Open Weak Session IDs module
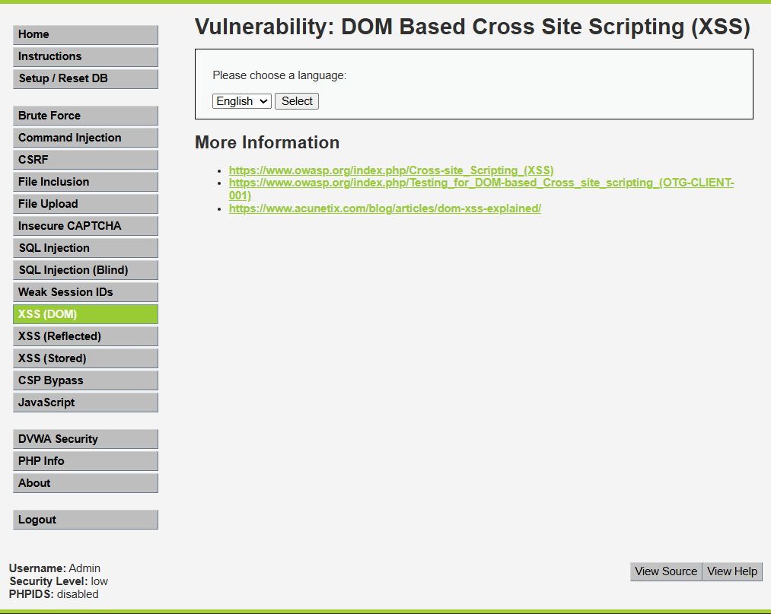 pos(85,292)
